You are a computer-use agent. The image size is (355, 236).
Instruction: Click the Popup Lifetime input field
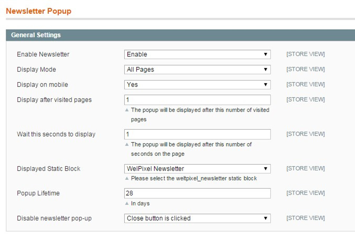[197, 193]
